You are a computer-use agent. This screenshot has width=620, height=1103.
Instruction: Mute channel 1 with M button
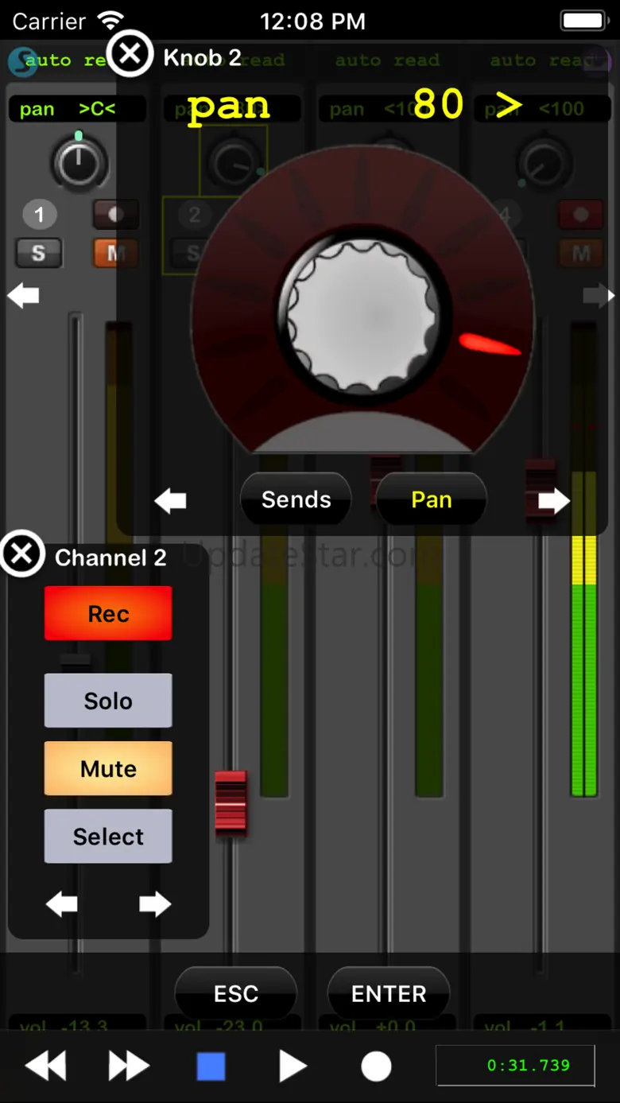click(x=115, y=254)
